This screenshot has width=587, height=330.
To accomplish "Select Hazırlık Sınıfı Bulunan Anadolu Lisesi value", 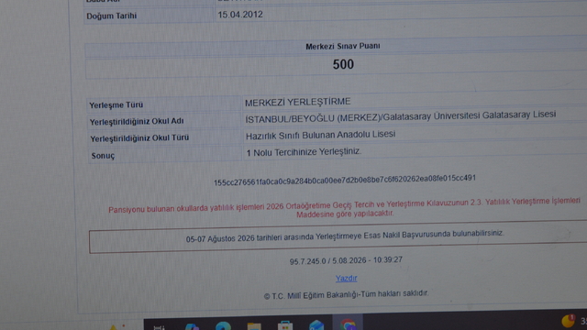I will tap(320, 135).
